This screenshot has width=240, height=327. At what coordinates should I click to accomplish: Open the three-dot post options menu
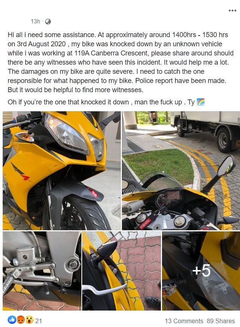tap(232, 10)
